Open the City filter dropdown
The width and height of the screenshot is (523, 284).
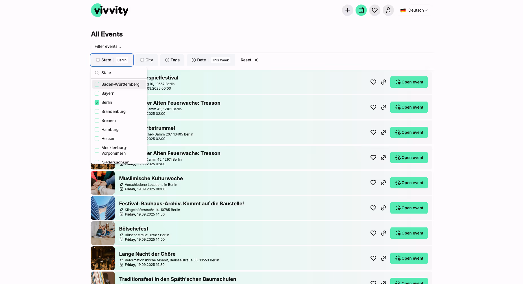coord(146,60)
